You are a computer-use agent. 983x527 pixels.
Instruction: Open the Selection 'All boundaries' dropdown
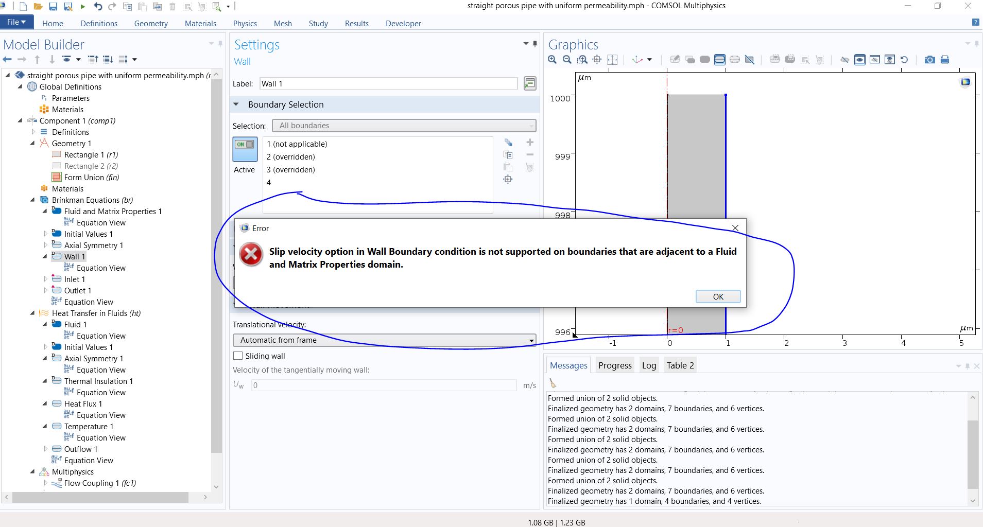pos(404,126)
